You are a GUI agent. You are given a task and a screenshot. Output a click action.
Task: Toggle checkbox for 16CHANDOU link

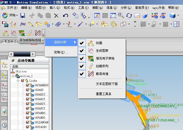pyautogui.click(x=27, y=85)
